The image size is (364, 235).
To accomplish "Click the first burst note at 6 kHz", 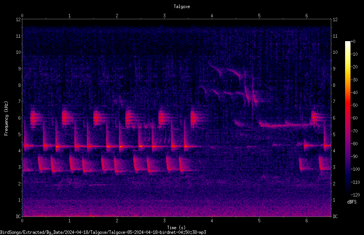I will pyautogui.click(x=34, y=118).
